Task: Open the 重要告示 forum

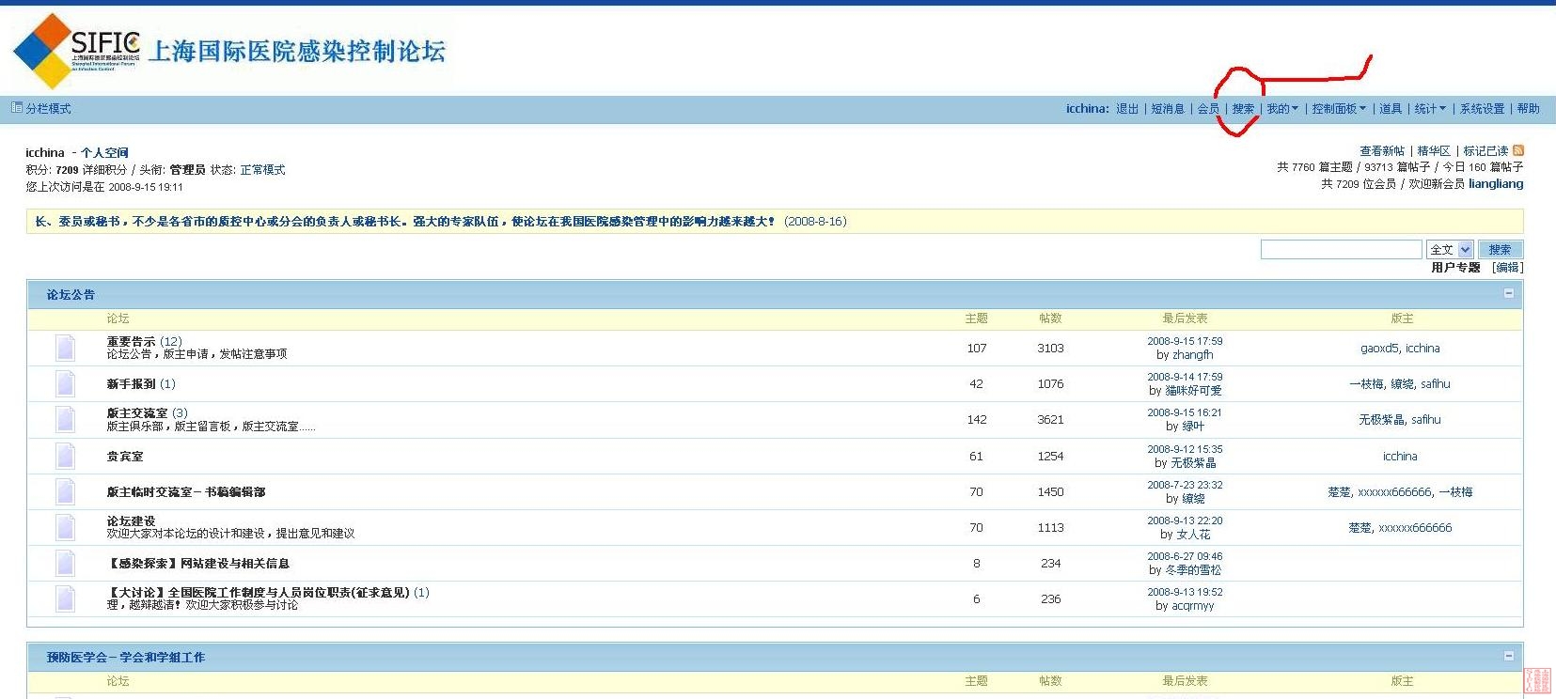Action: [x=131, y=341]
